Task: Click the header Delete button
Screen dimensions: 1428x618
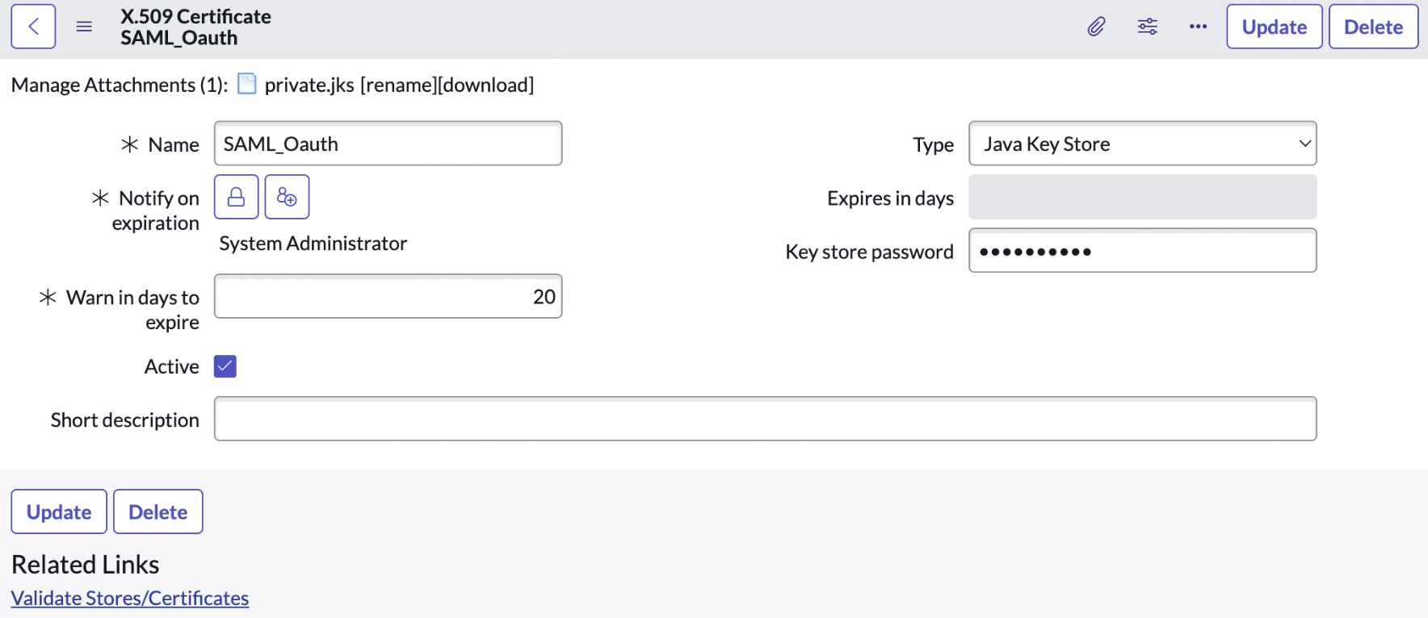Action: pos(1373,27)
